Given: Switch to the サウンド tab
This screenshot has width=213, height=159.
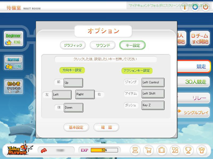Looking at the screenshot, I should click(103, 45).
